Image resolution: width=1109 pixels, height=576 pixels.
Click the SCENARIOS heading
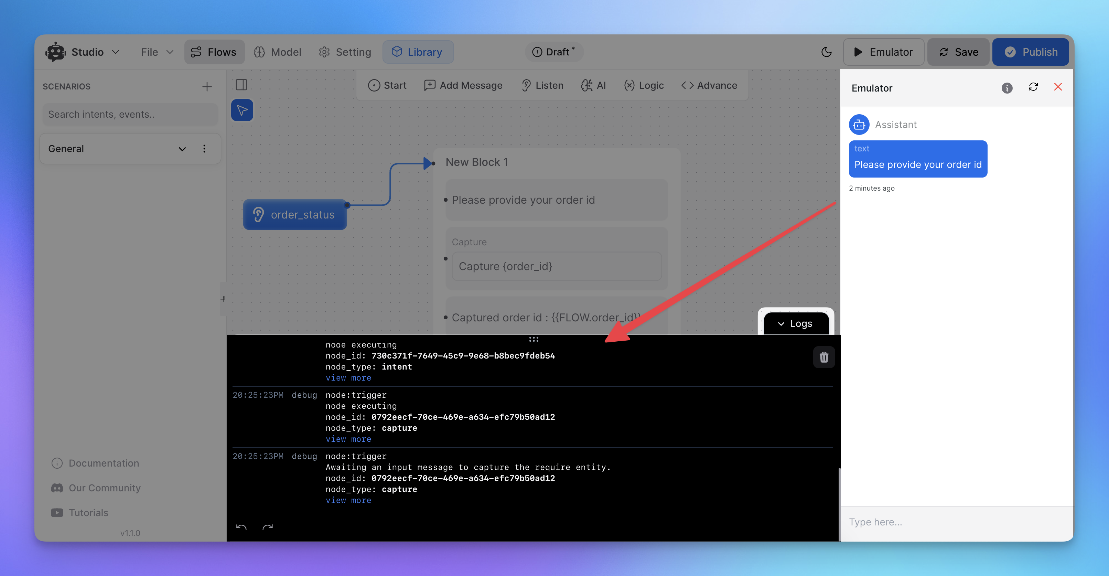tap(67, 86)
